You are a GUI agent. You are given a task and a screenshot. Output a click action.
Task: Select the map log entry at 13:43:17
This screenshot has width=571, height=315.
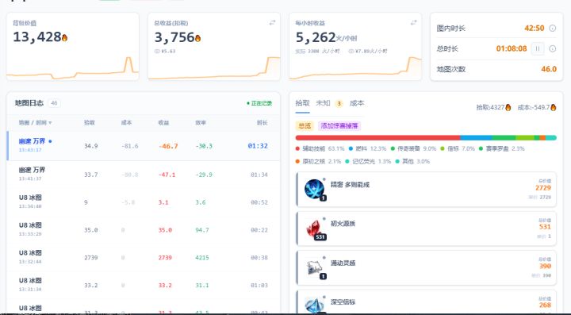(144, 146)
